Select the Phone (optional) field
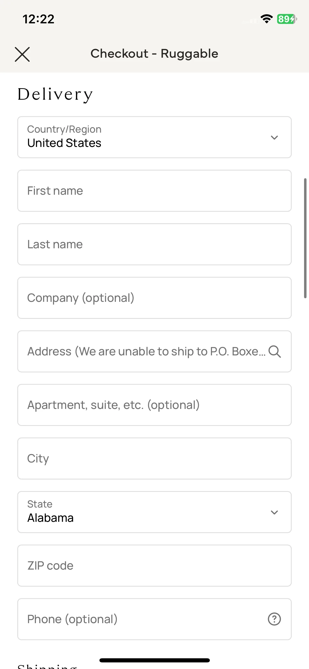Viewport: 309px width, 669px height. pos(154,619)
